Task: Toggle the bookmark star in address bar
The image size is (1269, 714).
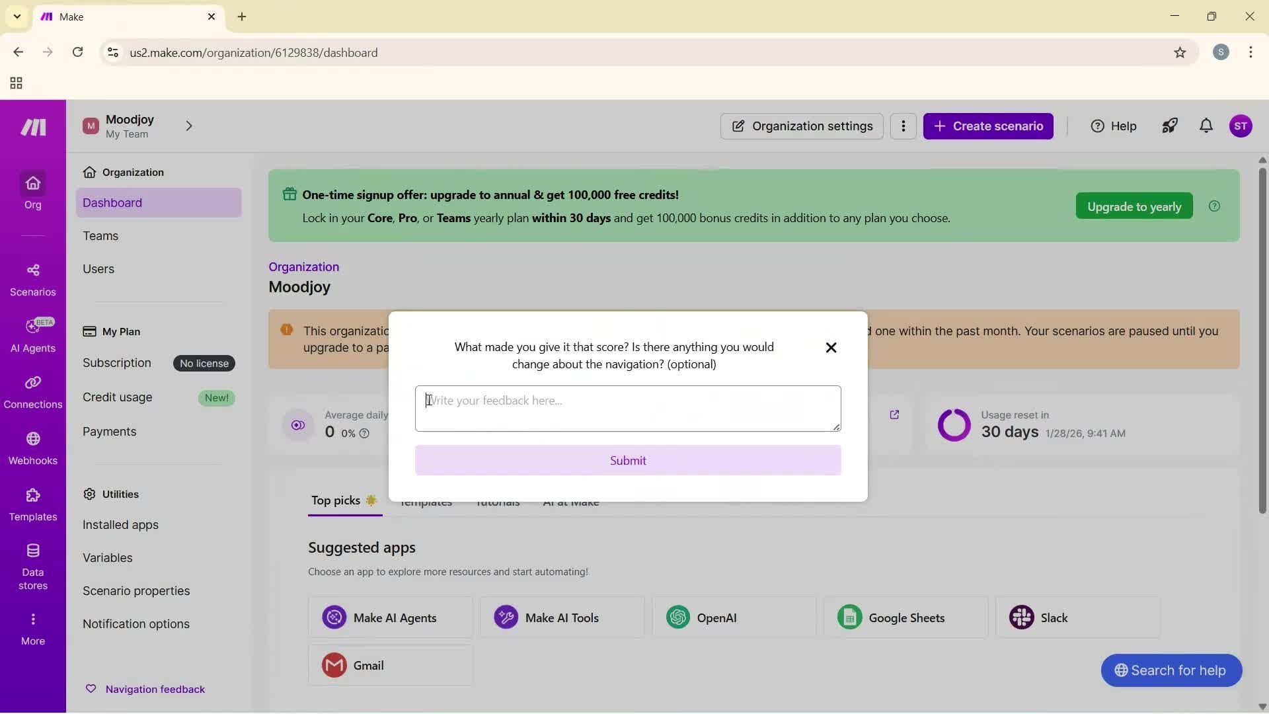Action: point(1180,53)
